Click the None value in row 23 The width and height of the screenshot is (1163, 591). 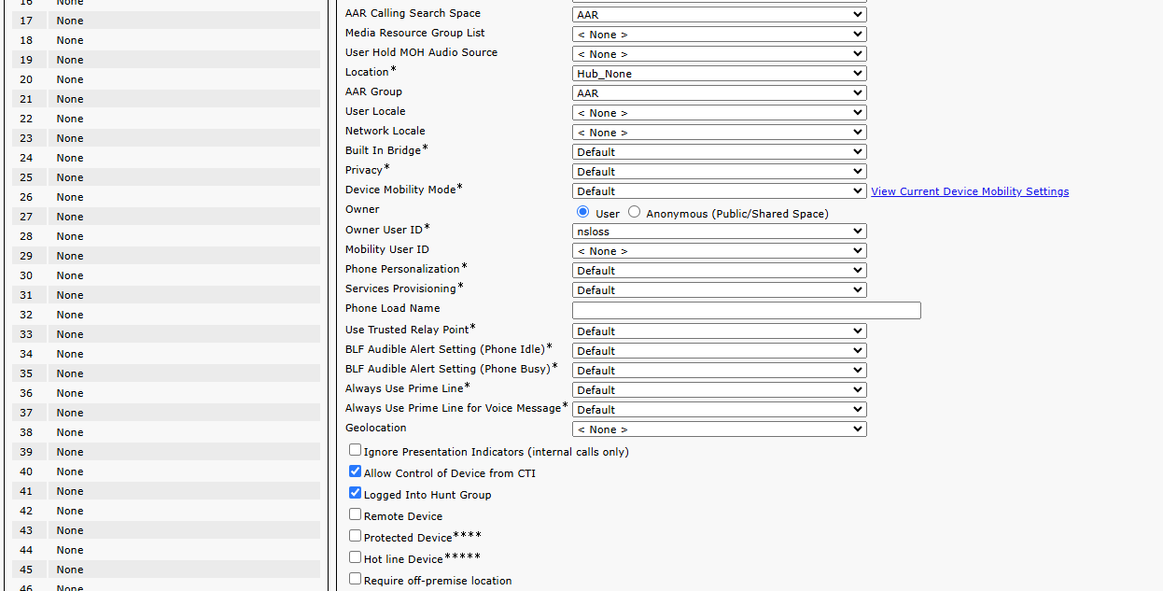(70, 138)
